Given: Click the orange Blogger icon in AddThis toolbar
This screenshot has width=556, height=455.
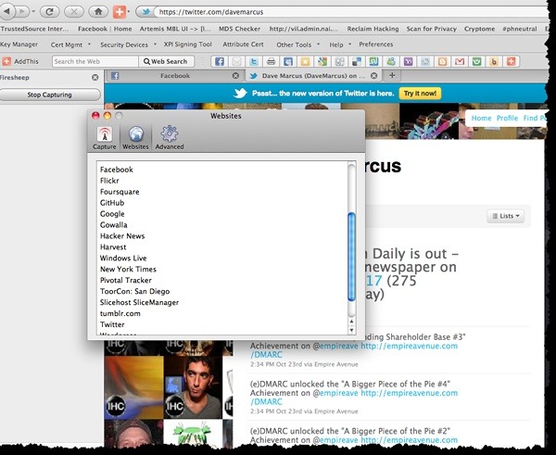Looking at the screenshot, I should coord(442,61).
